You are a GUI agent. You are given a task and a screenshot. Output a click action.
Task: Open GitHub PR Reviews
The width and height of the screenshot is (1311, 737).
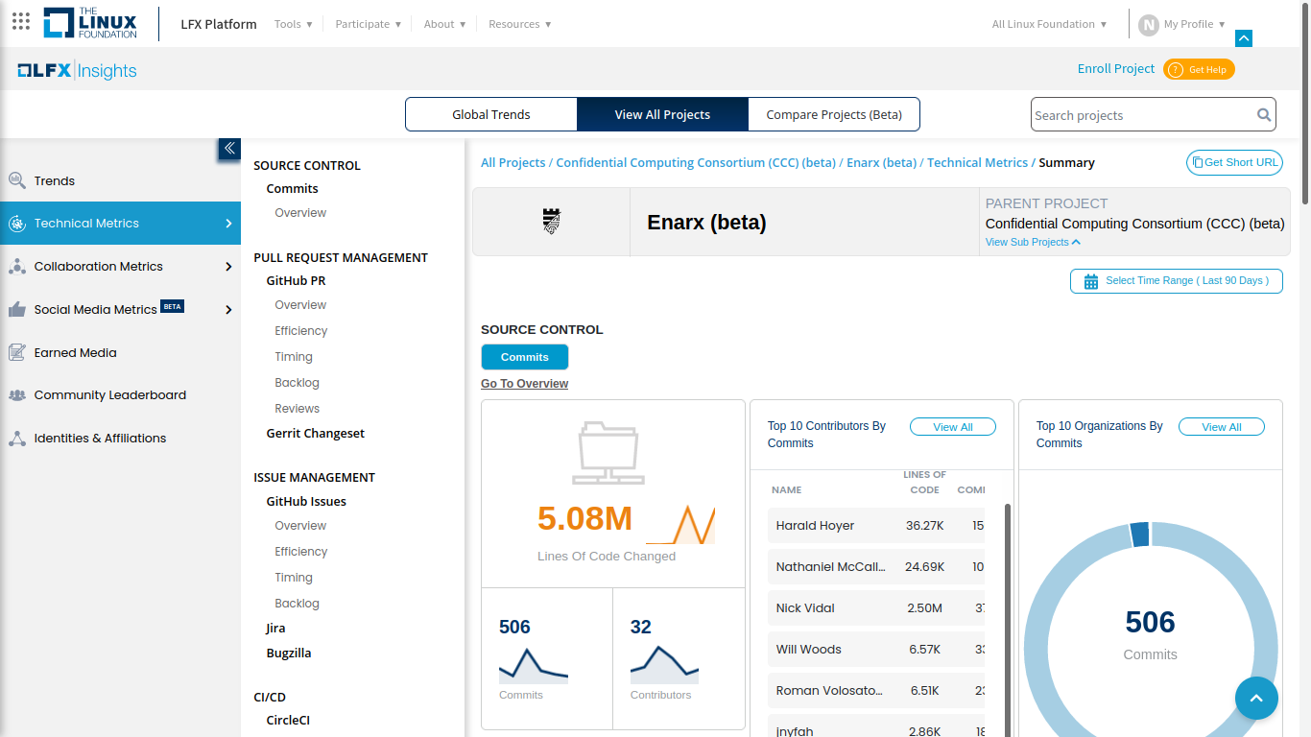pos(297,409)
